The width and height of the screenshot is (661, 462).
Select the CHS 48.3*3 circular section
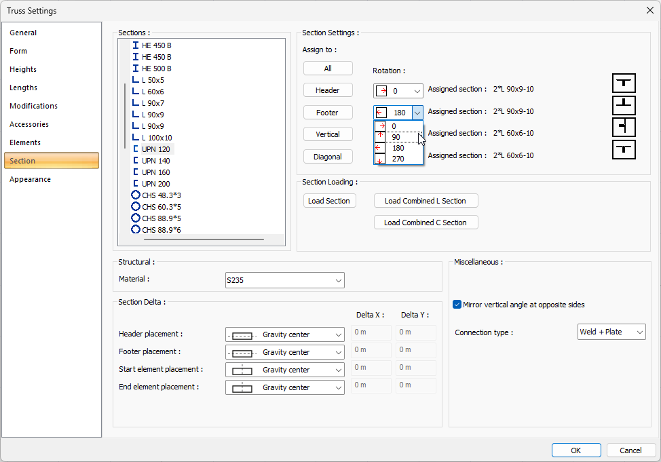pos(161,195)
